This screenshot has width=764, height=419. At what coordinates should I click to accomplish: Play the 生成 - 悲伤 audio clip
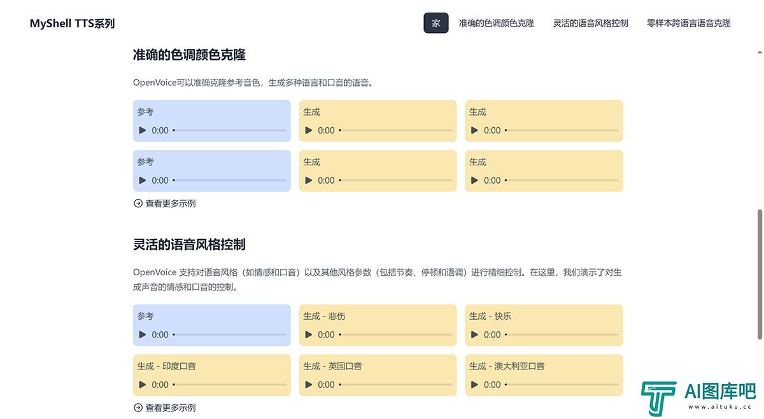tap(309, 334)
